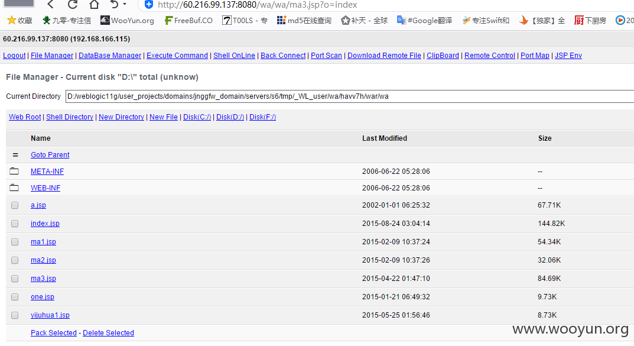Click the browser back arrow

coord(51,5)
